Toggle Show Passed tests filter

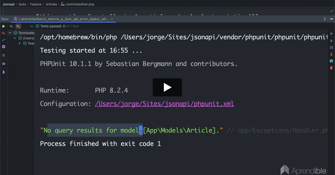pyautogui.click(x=11, y=26)
